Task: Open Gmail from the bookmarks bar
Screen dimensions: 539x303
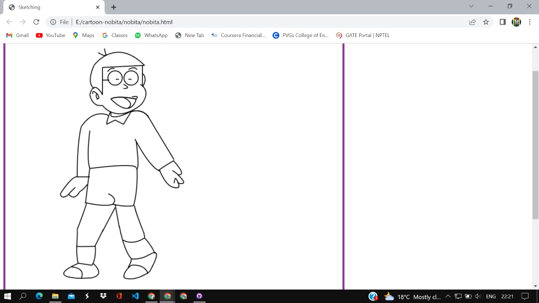Action: pyautogui.click(x=17, y=35)
